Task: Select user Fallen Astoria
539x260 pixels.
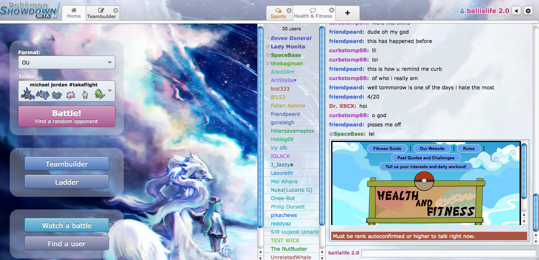Action: (x=291, y=106)
